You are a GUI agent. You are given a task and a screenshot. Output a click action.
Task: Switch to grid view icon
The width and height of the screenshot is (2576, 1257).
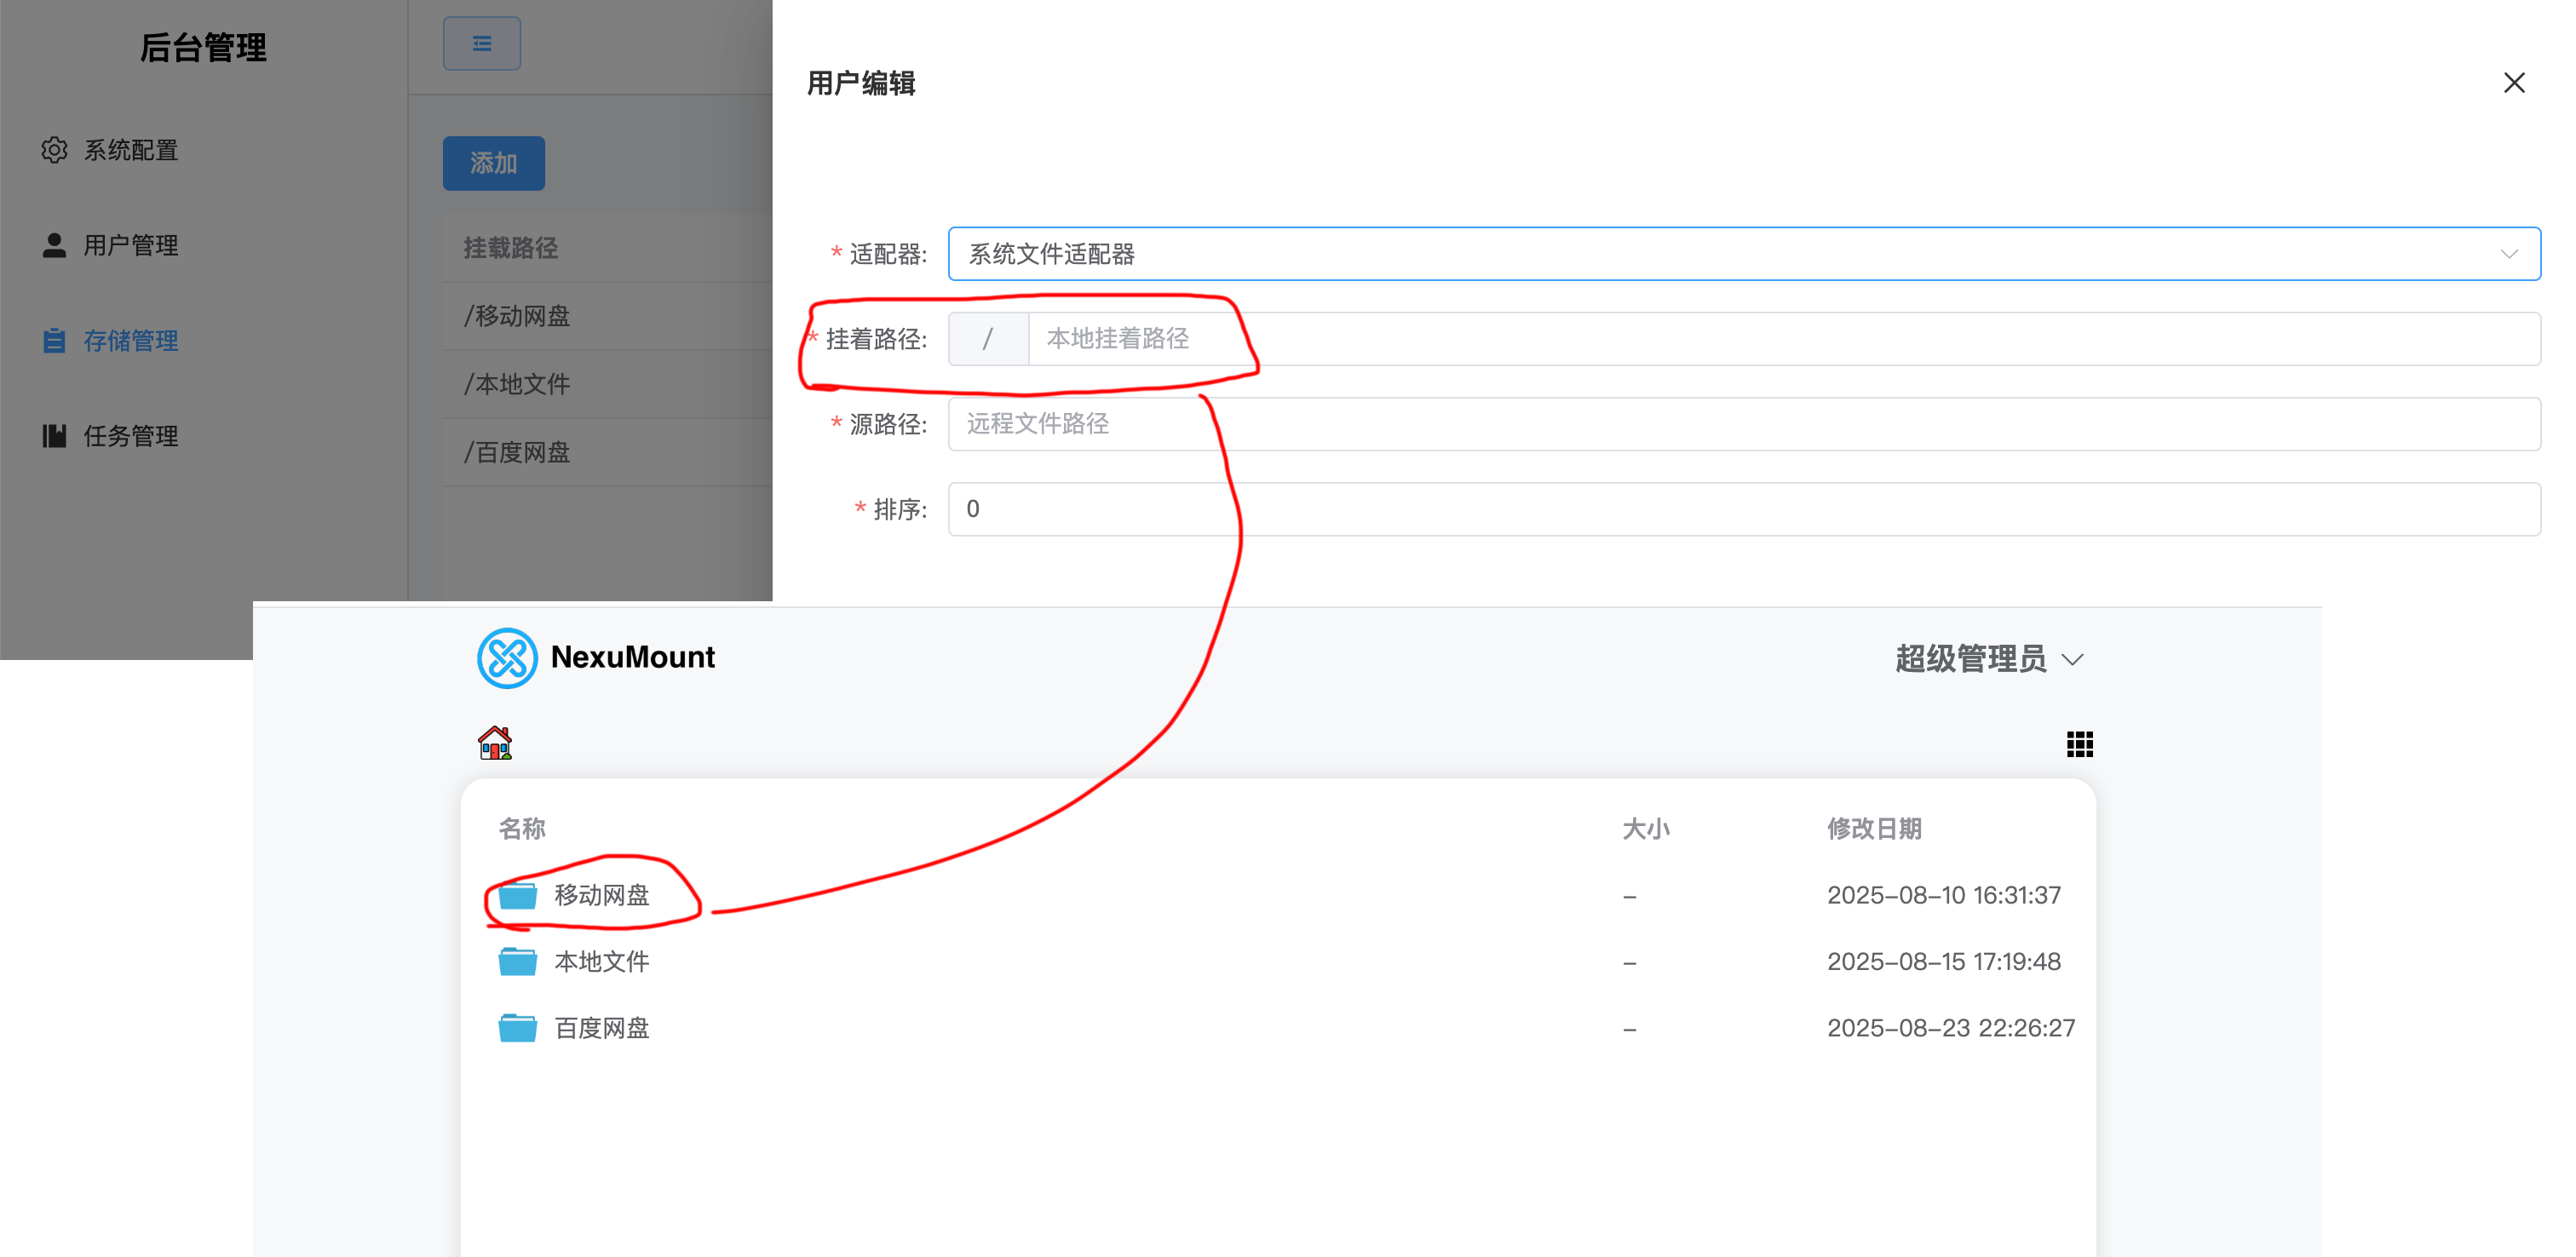pos(2079,744)
